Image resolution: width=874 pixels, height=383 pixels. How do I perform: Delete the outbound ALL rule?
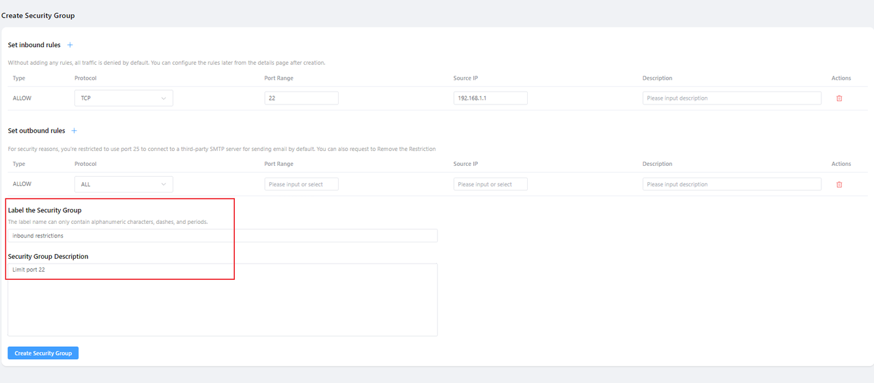pos(839,184)
